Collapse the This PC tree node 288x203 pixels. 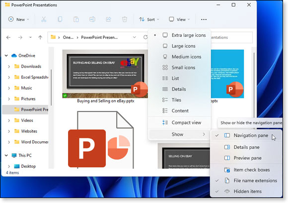click(x=6, y=156)
